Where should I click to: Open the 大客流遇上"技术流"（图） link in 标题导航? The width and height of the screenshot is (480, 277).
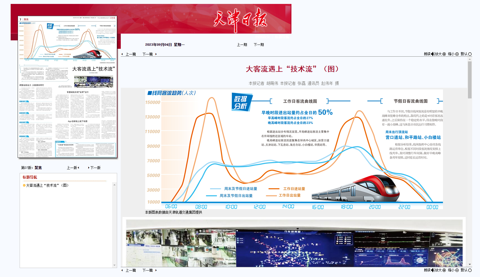[47, 185]
